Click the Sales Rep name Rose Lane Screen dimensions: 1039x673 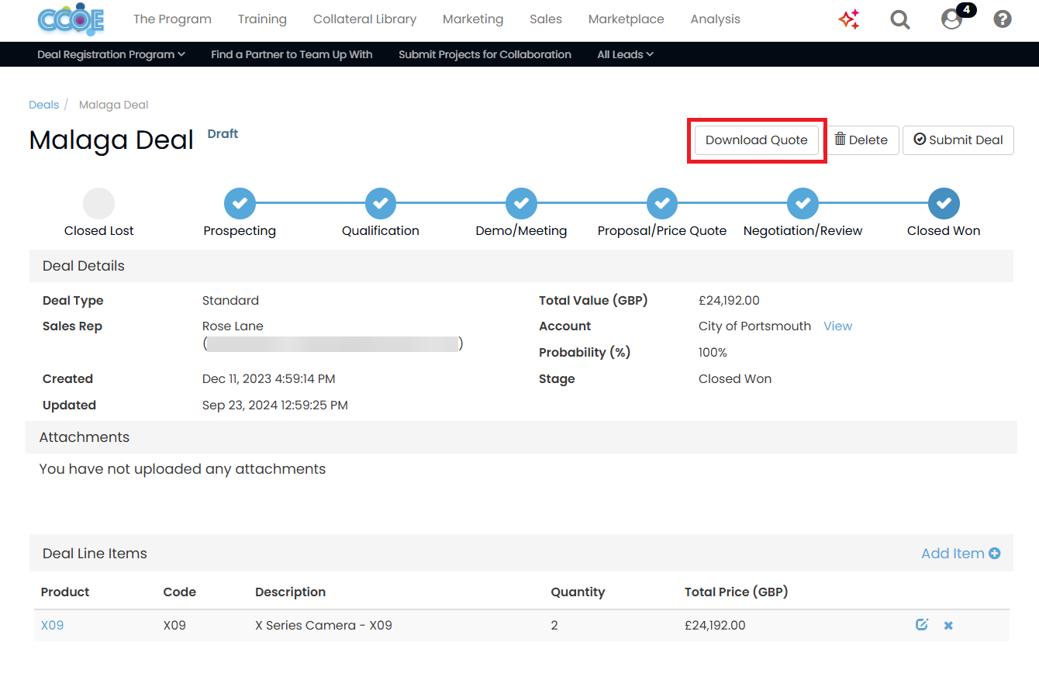coord(233,326)
